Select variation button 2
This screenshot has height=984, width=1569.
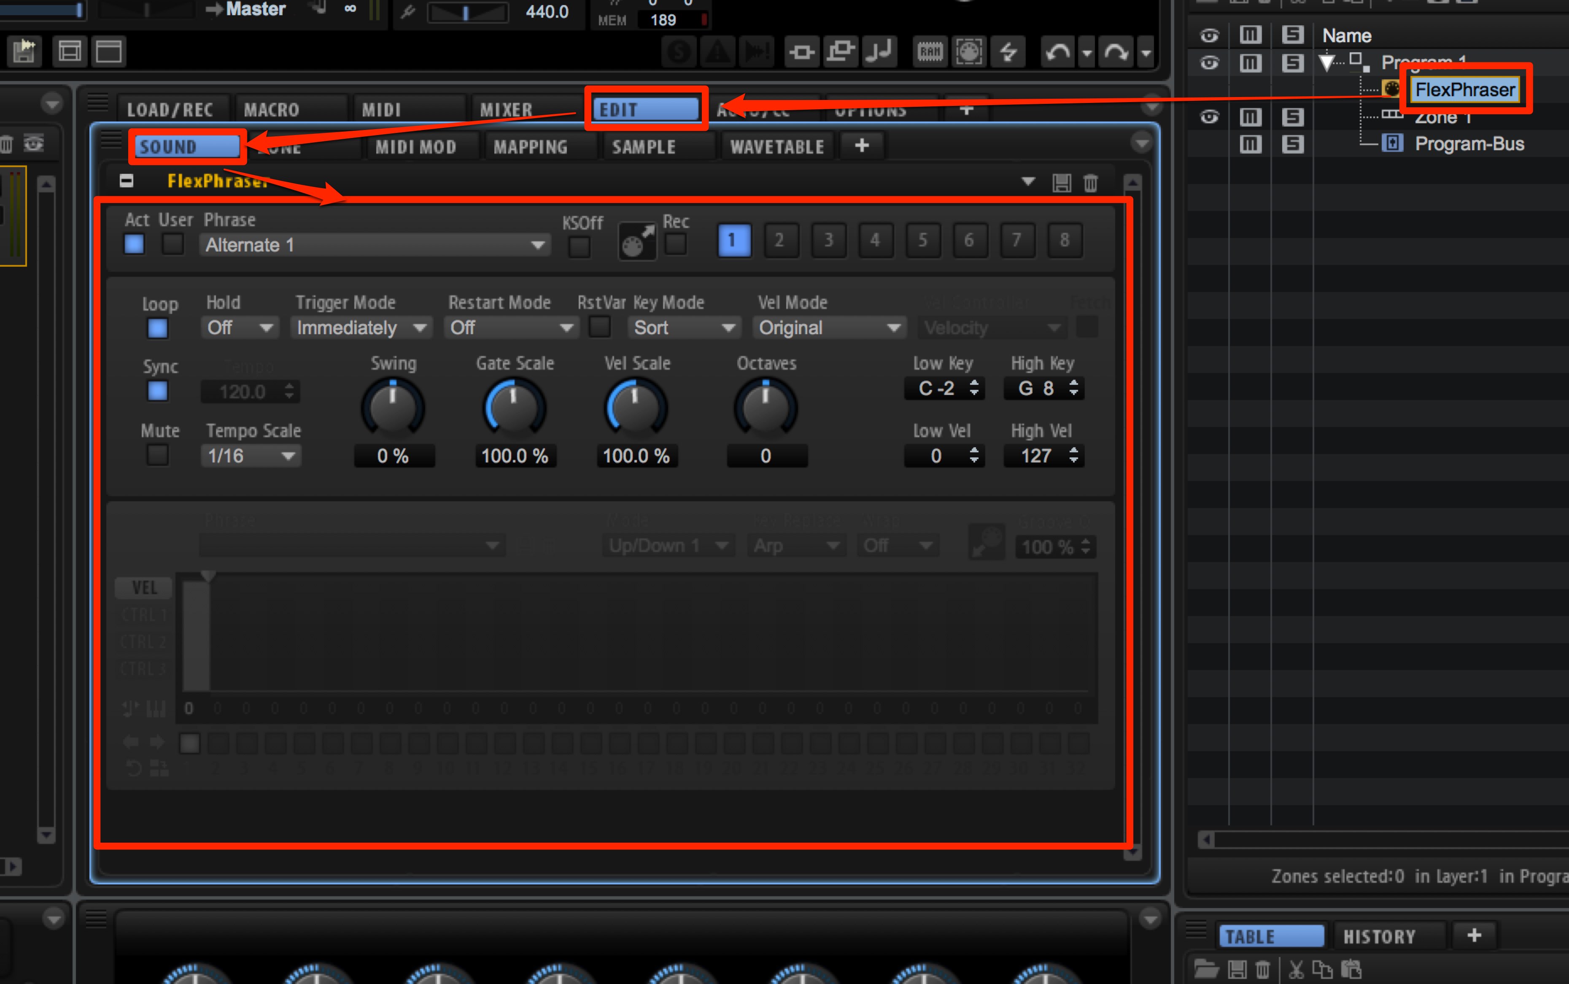click(x=780, y=241)
